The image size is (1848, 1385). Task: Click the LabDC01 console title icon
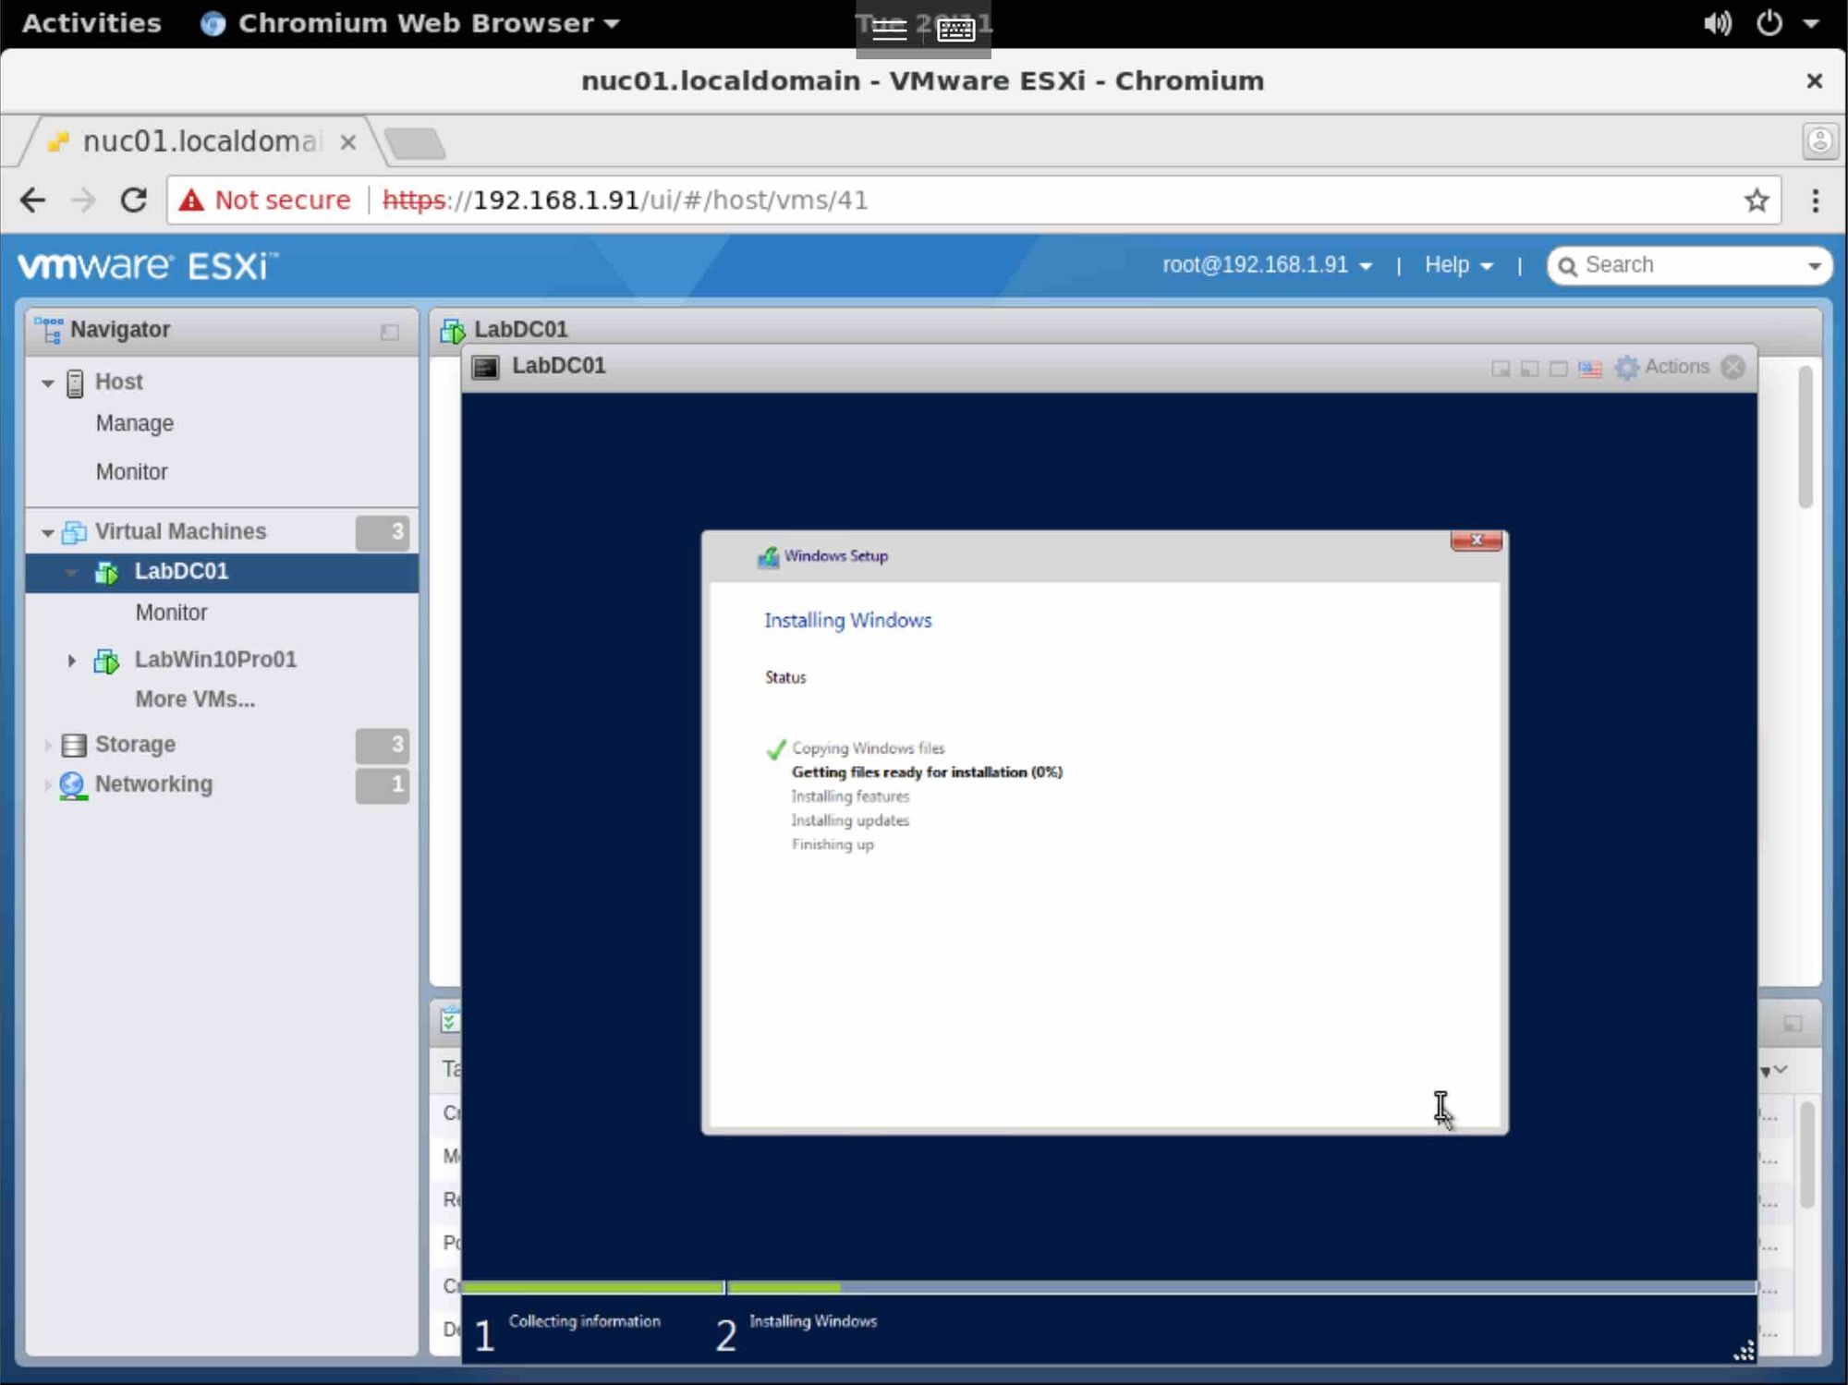485,367
